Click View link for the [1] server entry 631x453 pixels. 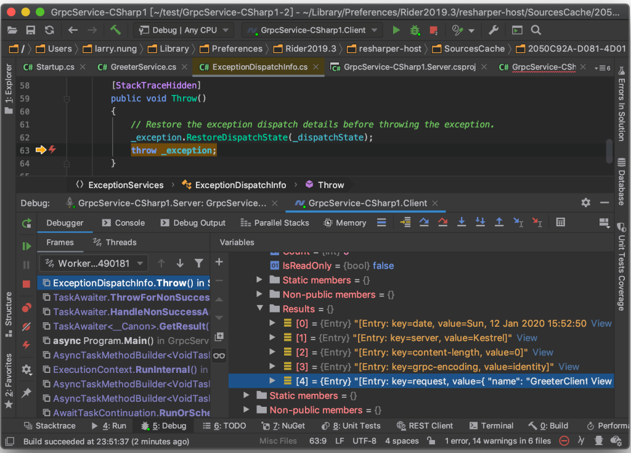527,338
